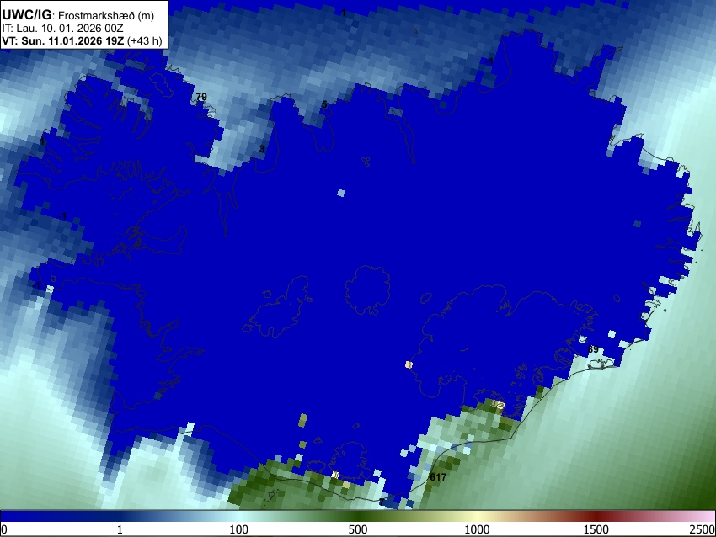The height and width of the screenshot is (537, 716).
Task: Select the '617' value label on the map
Action: [437, 477]
